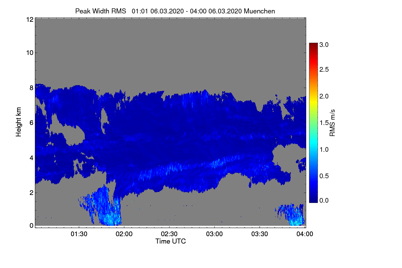
Task: Click the height axis value 12
Action: coord(29,19)
